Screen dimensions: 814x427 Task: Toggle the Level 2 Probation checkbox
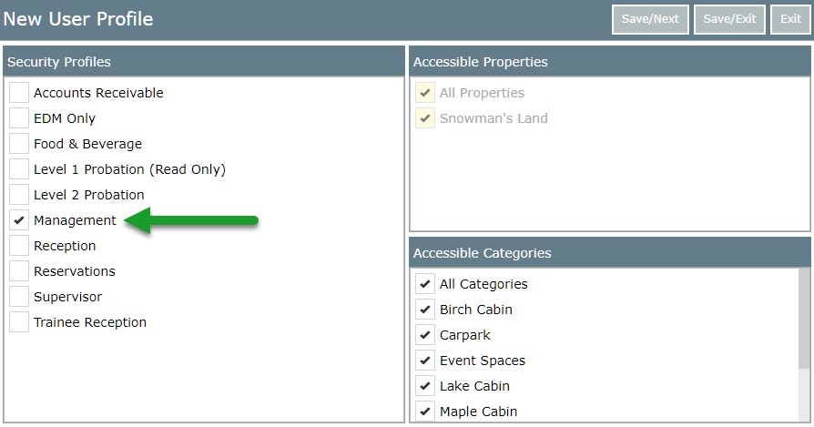coord(19,195)
